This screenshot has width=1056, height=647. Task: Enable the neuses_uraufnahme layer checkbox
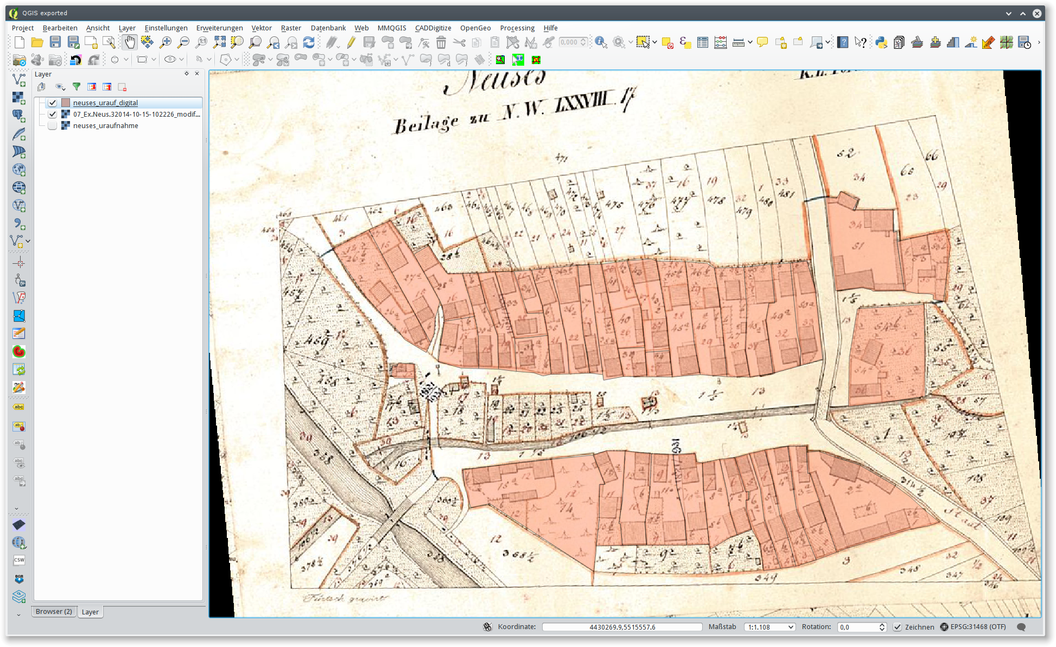[x=53, y=125]
